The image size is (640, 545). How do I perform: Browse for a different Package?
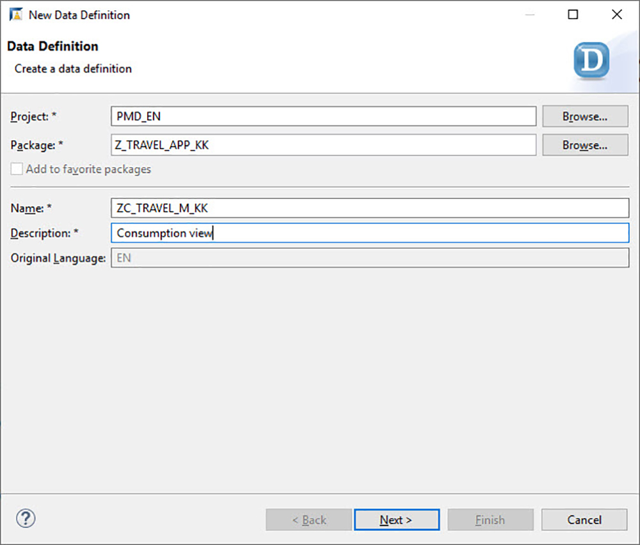pyautogui.click(x=584, y=145)
